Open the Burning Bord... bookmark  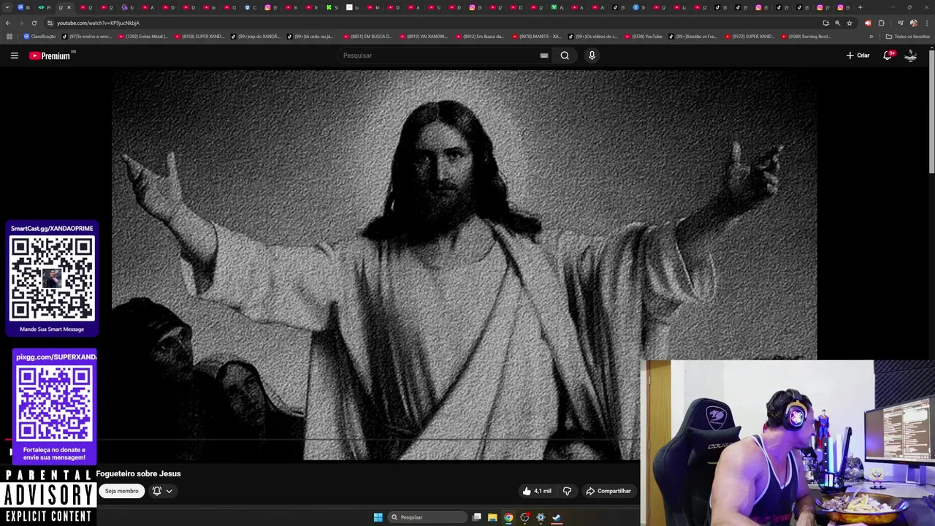tap(806, 37)
